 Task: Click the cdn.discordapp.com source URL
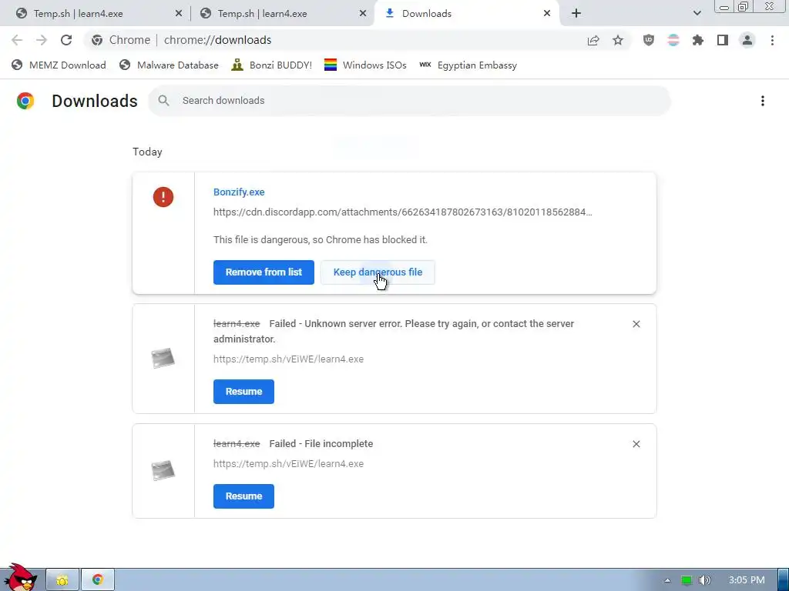tap(402, 212)
